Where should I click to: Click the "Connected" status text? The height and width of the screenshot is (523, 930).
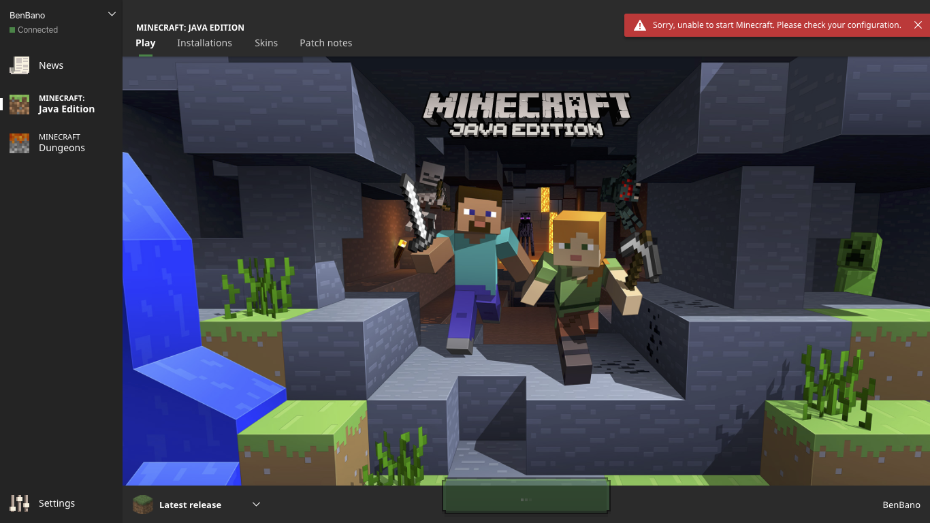pos(37,30)
